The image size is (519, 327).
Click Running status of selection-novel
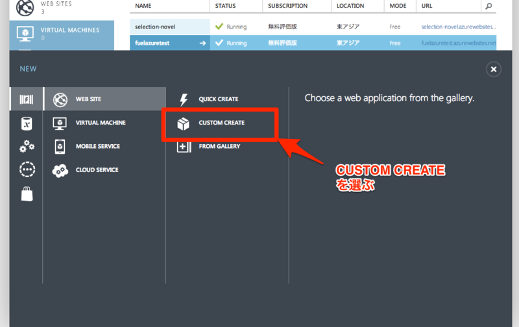tap(236, 27)
